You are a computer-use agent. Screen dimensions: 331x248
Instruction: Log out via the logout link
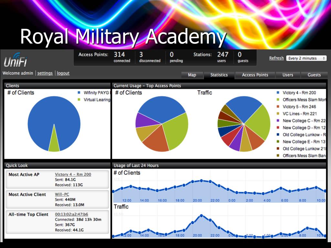click(x=63, y=73)
